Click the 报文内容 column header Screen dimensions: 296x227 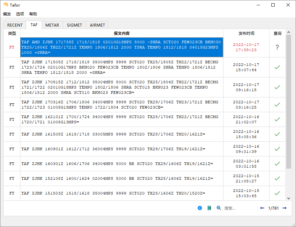121,33
